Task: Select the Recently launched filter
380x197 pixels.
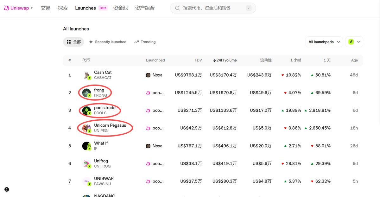Action: [107, 42]
